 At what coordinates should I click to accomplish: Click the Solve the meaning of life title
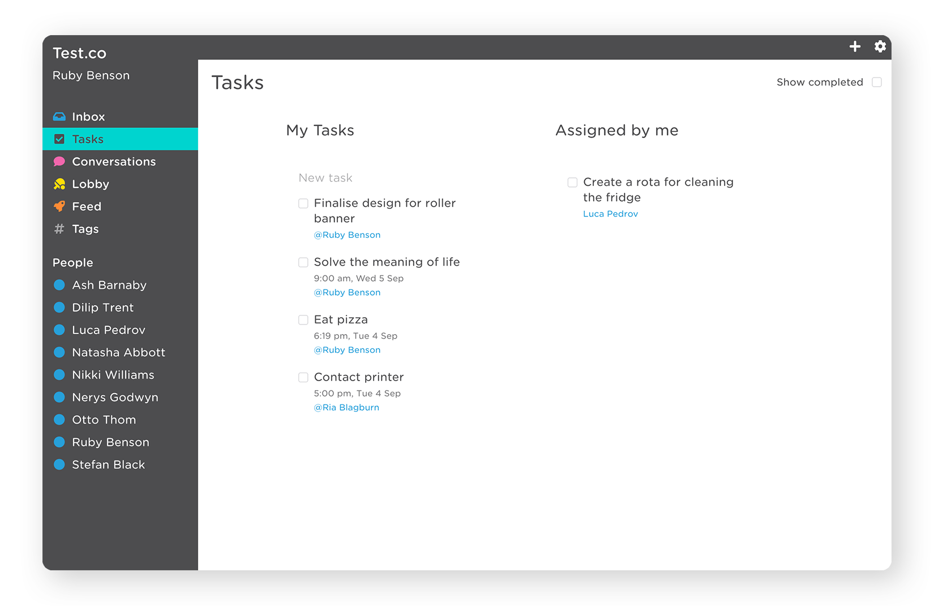coord(387,262)
